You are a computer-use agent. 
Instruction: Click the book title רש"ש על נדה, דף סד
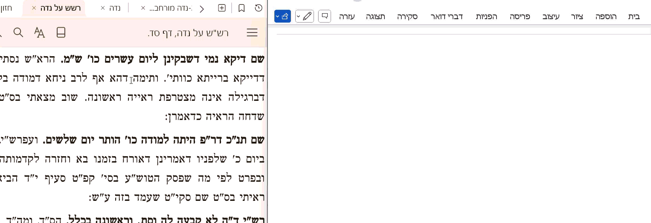pos(188,33)
